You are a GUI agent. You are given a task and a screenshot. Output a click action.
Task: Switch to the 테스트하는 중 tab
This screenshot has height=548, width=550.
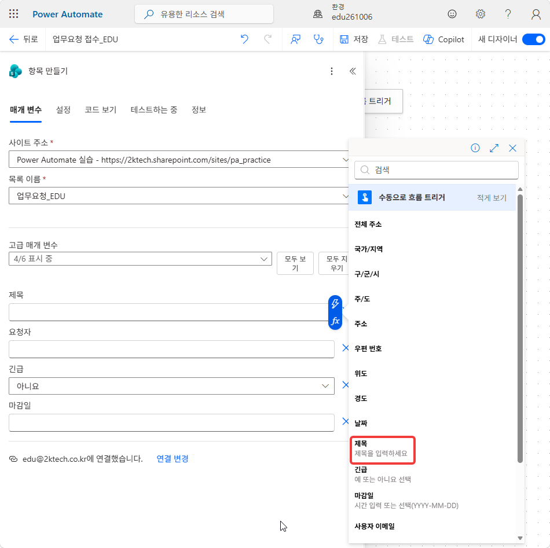(x=153, y=110)
